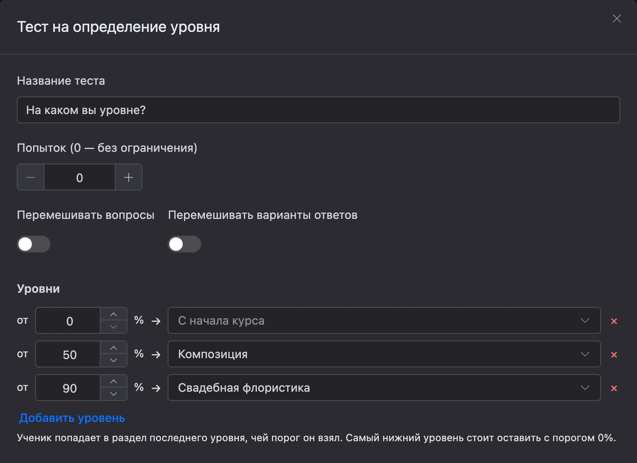Decrease the attempts count with minus button
The height and width of the screenshot is (463, 637).
(x=31, y=177)
